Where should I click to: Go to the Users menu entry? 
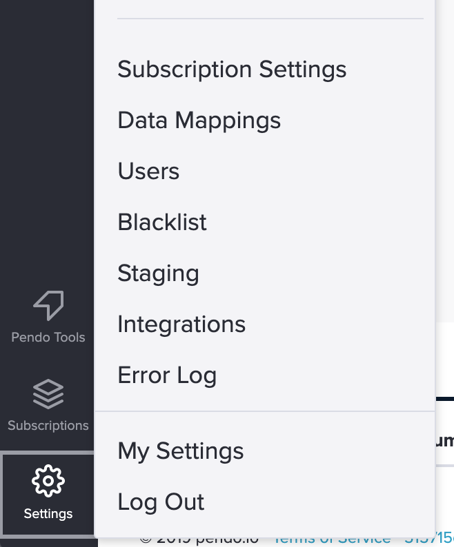[148, 172]
